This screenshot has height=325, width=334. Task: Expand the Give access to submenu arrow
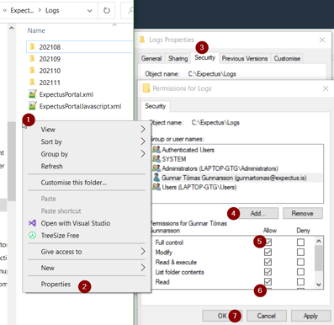point(143,251)
